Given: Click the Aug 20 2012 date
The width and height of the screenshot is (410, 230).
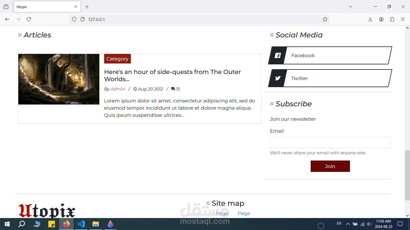Looking at the screenshot, I should pos(148,89).
